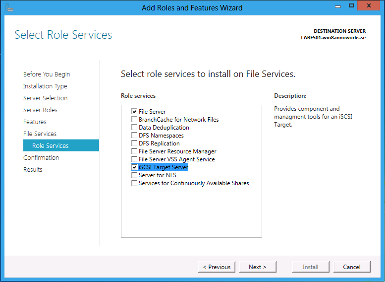The height and width of the screenshot is (282, 385).
Task: Open the Installation Type step
Action: tap(45, 86)
